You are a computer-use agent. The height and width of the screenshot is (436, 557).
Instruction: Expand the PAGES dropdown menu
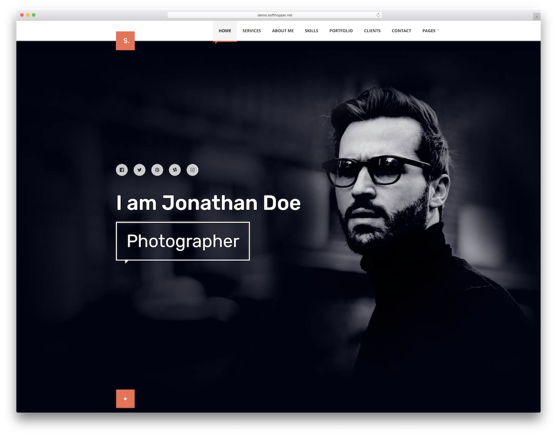coord(430,31)
